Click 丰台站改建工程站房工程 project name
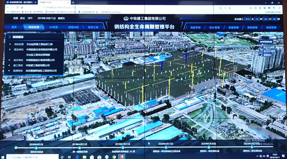 pyautogui.click(x=40, y=44)
